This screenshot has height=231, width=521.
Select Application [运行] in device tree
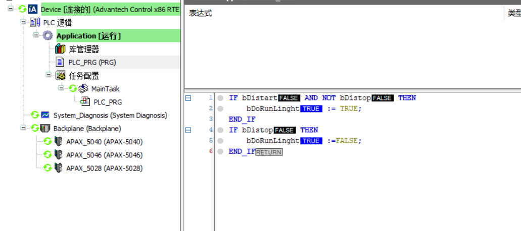(x=88, y=36)
